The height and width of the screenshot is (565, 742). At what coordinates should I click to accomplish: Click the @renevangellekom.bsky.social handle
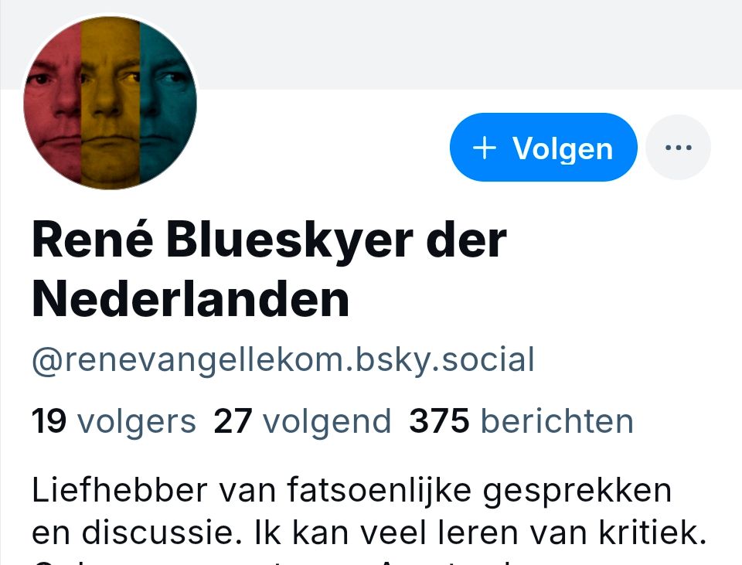pyautogui.click(x=283, y=360)
